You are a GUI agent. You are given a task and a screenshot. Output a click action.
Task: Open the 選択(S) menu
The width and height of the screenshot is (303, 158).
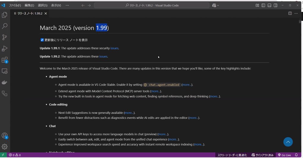point(43,5)
